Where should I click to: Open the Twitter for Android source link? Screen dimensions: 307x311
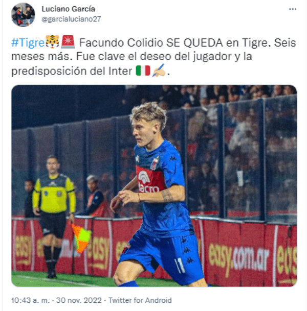coord(140,300)
